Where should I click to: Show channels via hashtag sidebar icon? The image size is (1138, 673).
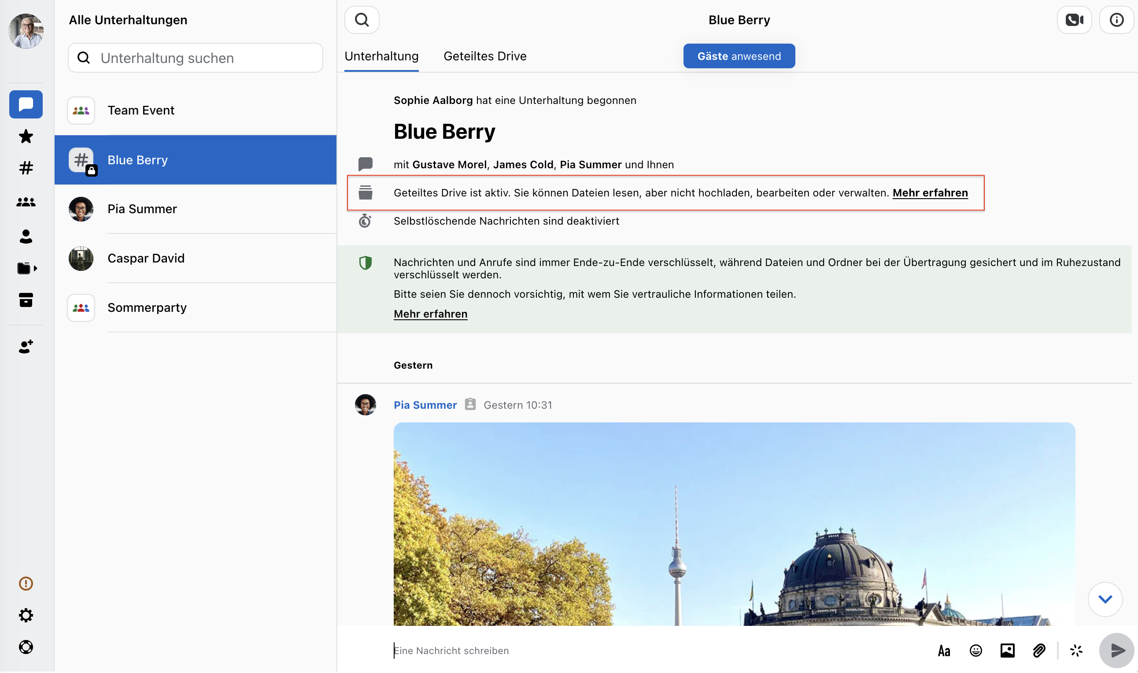pos(26,168)
